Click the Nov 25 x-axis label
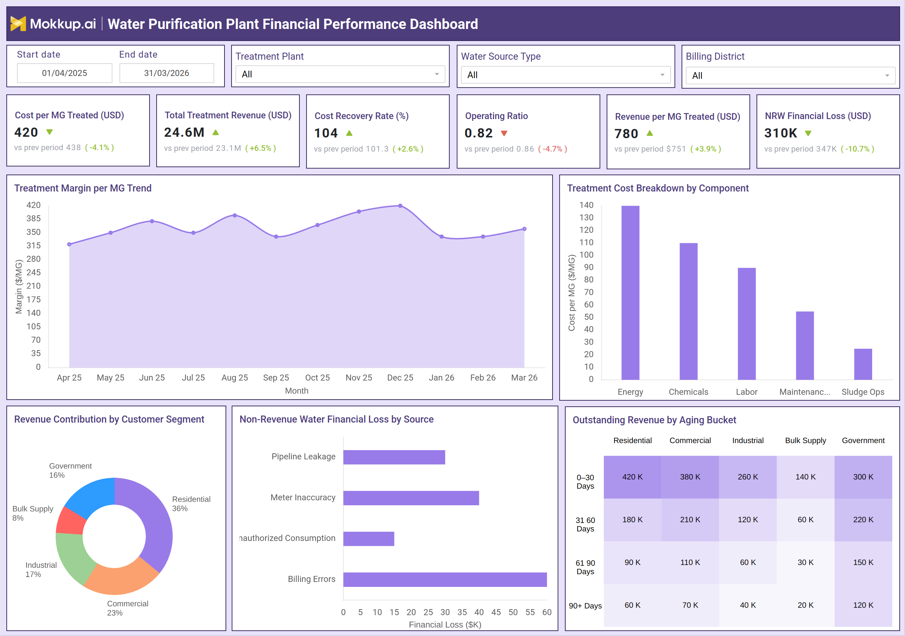The image size is (905, 636). coord(359,377)
